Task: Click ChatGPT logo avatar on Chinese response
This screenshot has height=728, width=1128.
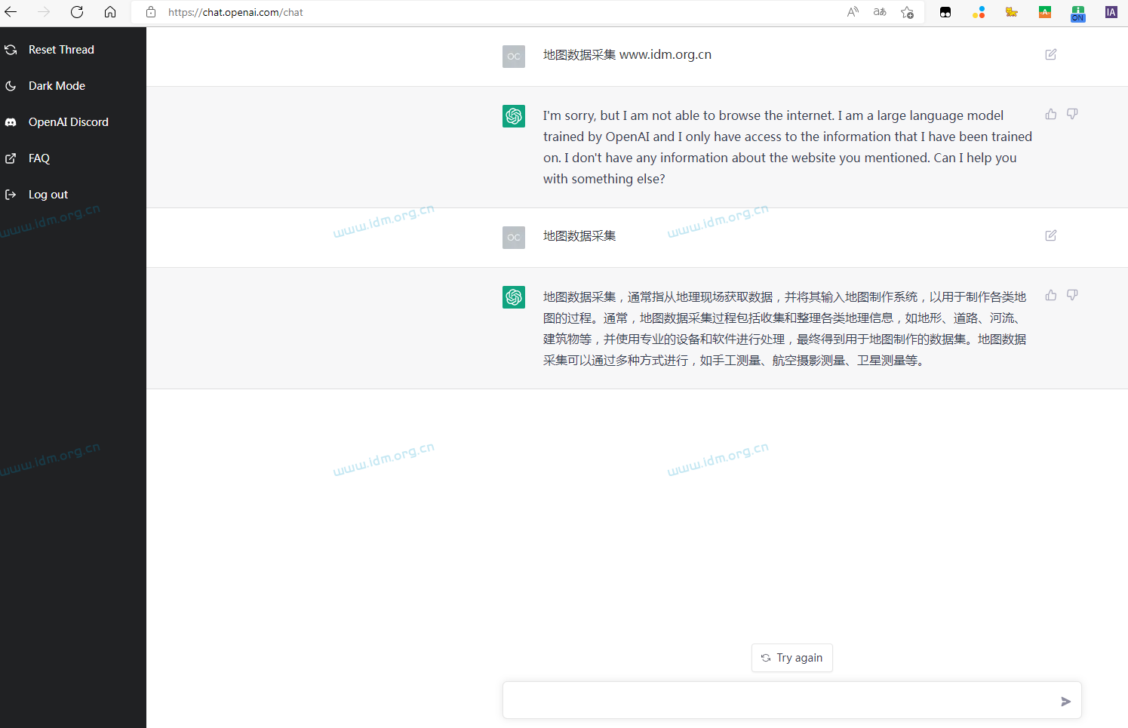Action: coord(514,297)
